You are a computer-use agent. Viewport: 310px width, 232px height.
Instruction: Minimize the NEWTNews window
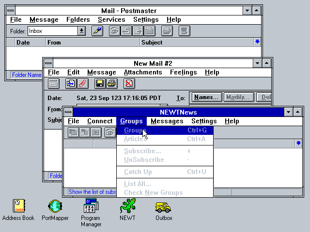click(289, 112)
